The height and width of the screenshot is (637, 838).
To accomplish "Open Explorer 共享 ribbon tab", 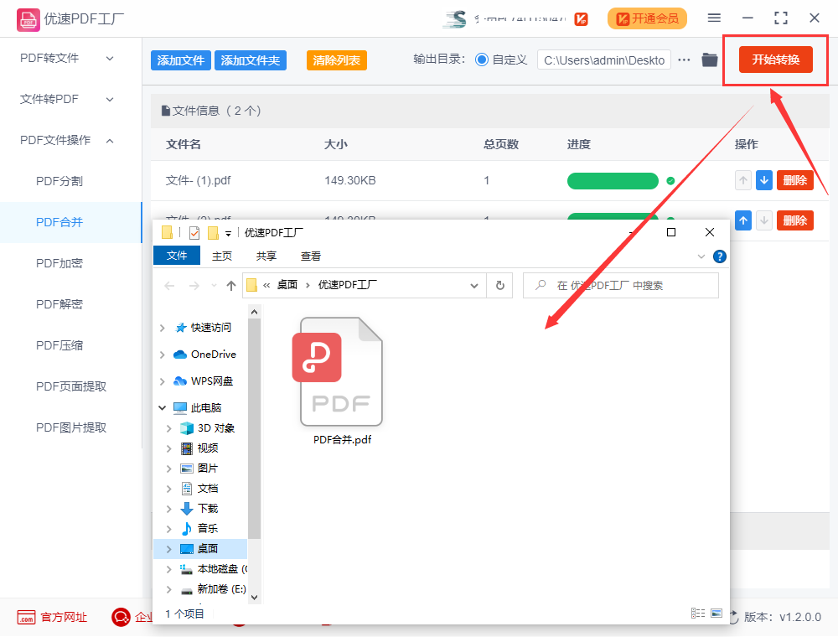I will click(x=266, y=256).
